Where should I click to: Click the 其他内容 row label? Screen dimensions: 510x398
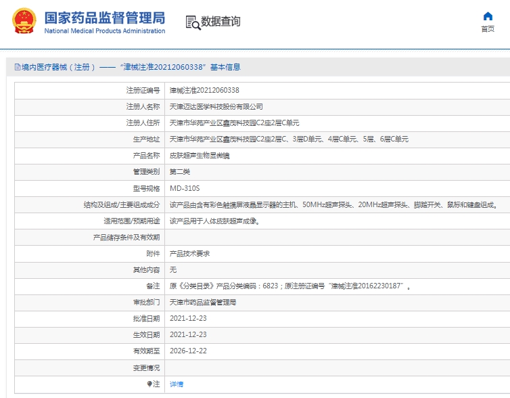[146, 270]
